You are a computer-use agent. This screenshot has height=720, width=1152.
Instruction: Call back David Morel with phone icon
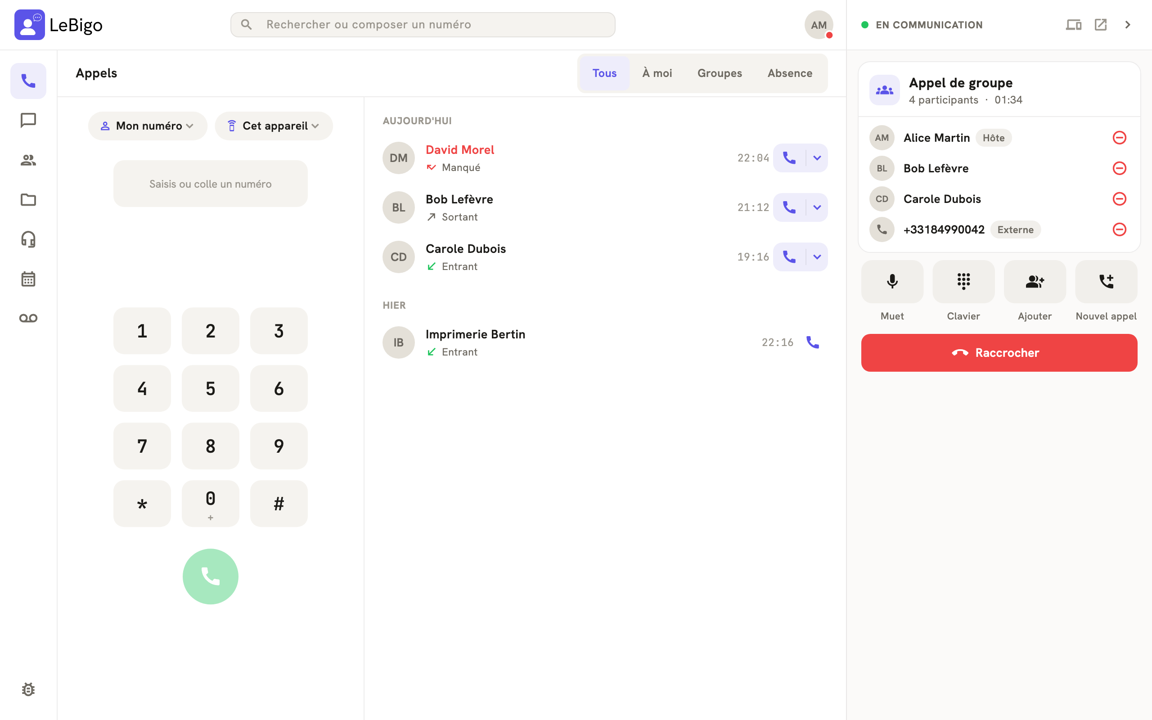(x=789, y=157)
